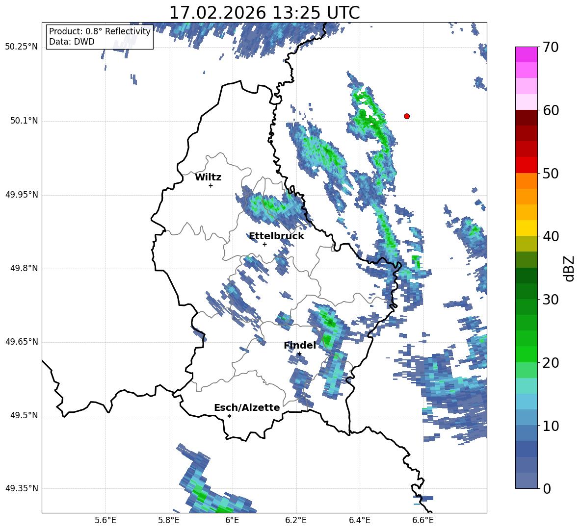Click the Ettelbruck station label
Screen dimensions: 581x530
(x=276, y=236)
